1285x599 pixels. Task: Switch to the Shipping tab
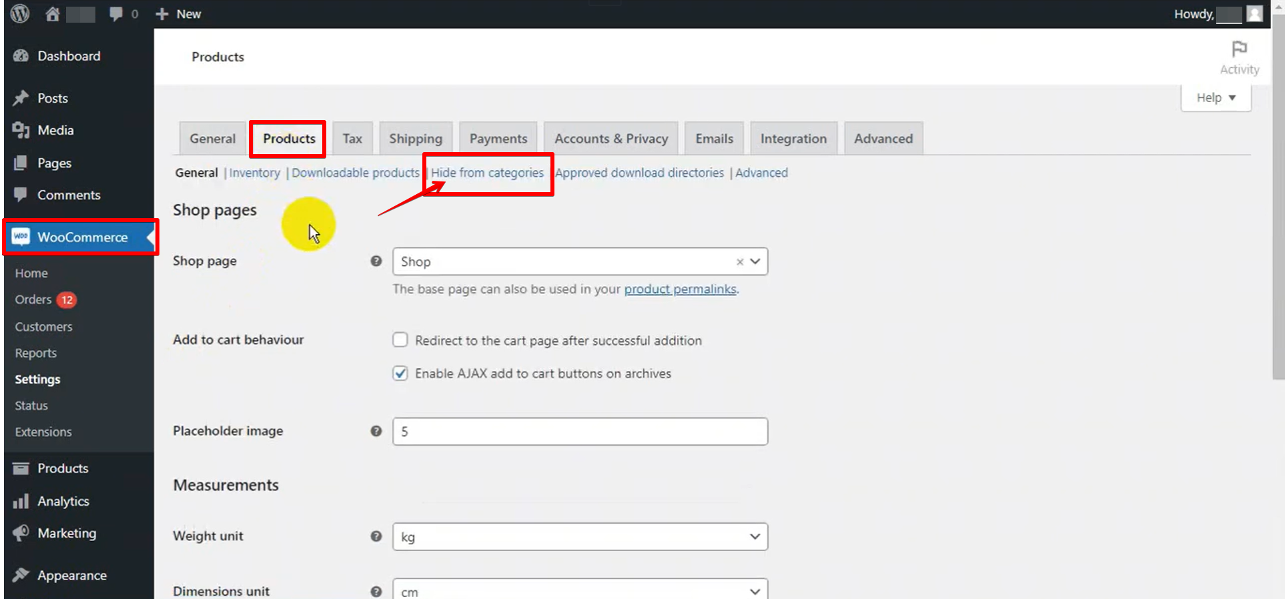416,139
